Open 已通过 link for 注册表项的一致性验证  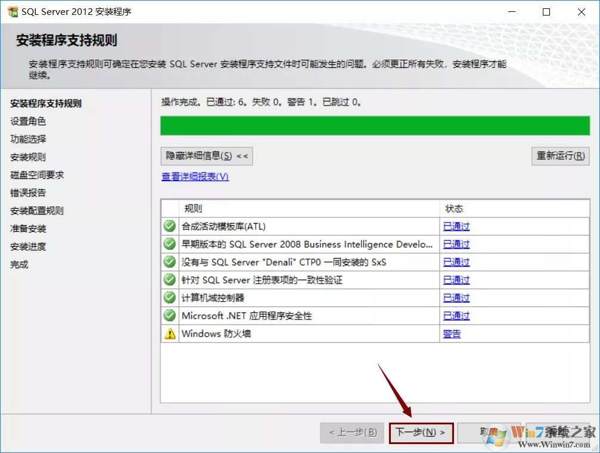pyautogui.click(x=456, y=280)
